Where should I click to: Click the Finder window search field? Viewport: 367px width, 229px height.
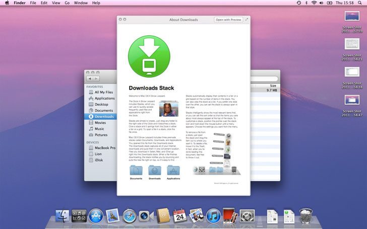point(264,79)
